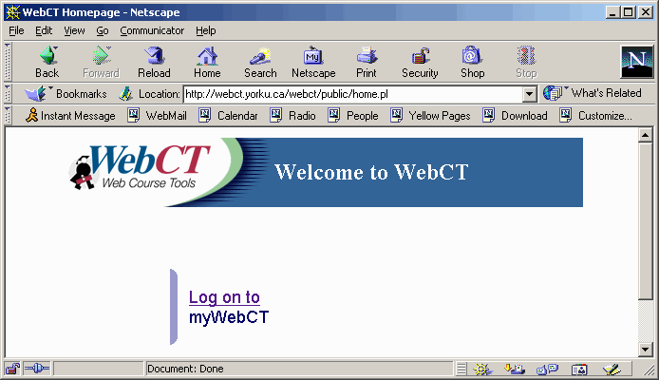This screenshot has height=380, width=659.
Task: Open the Help menu
Action: (205, 30)
